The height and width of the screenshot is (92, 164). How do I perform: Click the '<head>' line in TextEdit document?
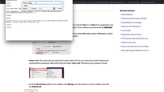[x=8, y=6]
